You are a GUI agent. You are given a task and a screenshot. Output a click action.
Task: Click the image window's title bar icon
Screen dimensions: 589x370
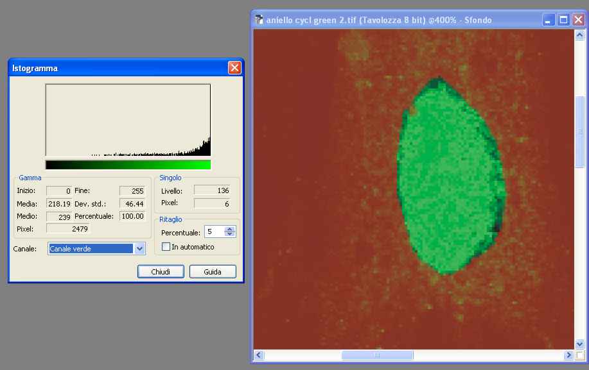(259, 20)
